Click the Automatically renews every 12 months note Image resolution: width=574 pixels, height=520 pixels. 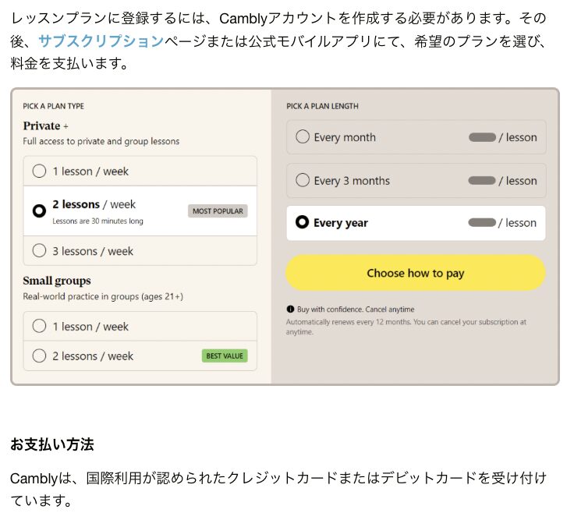[406, 327]
